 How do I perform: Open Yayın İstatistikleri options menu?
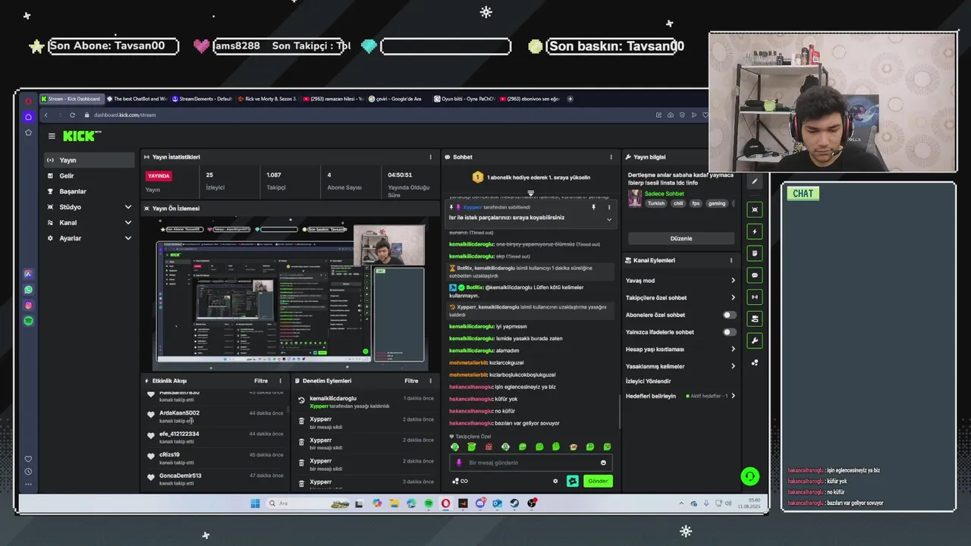(431, 157)
